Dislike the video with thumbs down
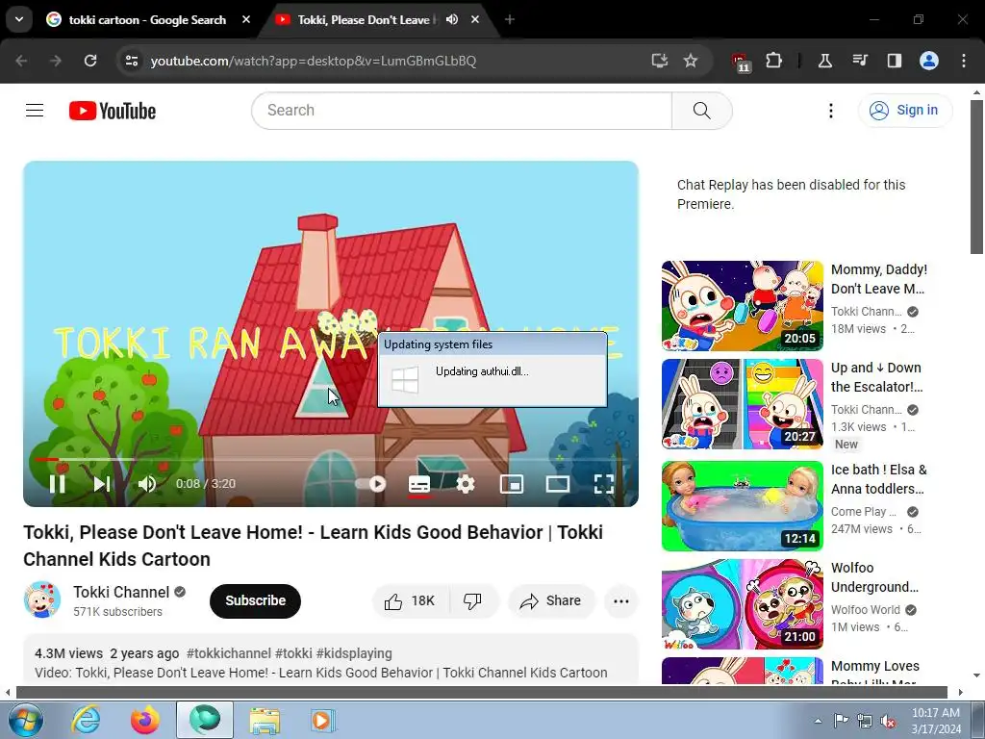The width and height of the screenshot is (985, 739). (x=473, y=600)
